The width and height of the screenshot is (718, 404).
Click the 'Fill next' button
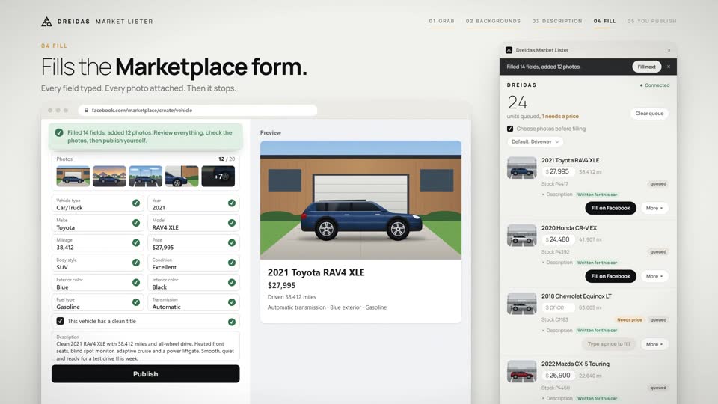pos(646,67)
